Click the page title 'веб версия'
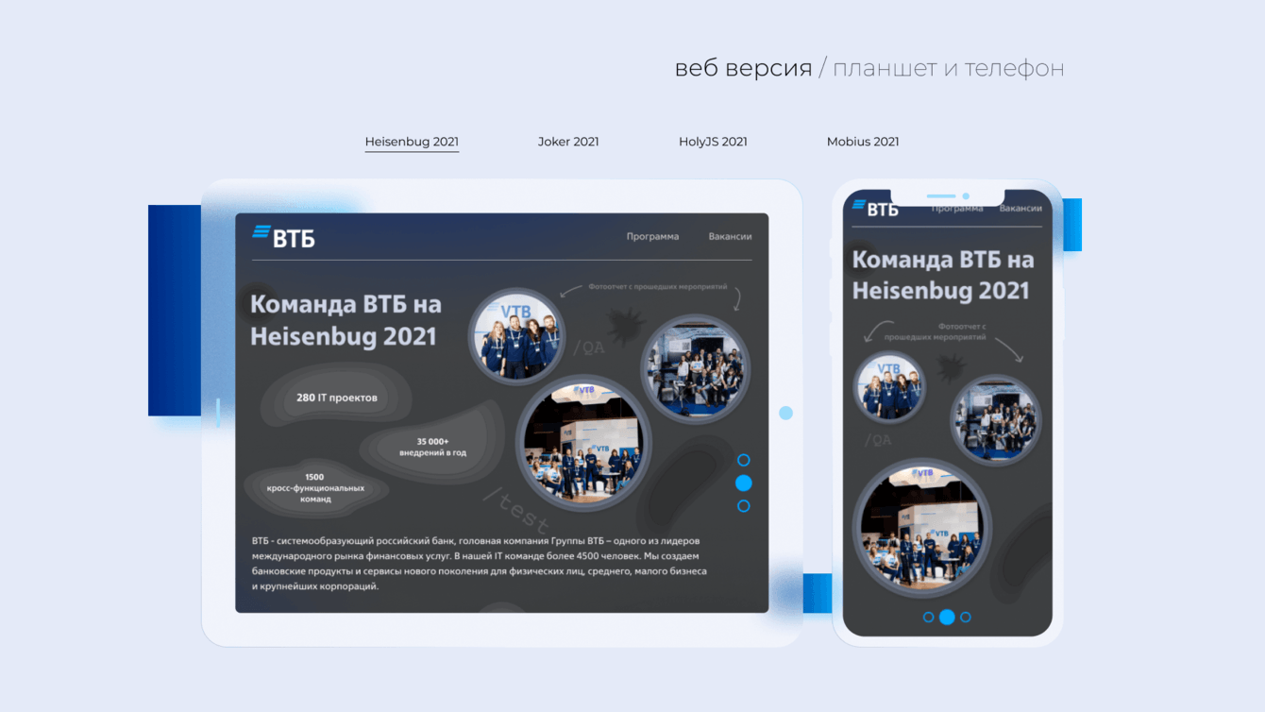This screenshot has width=1265, height=712. (x=743, y=68)
